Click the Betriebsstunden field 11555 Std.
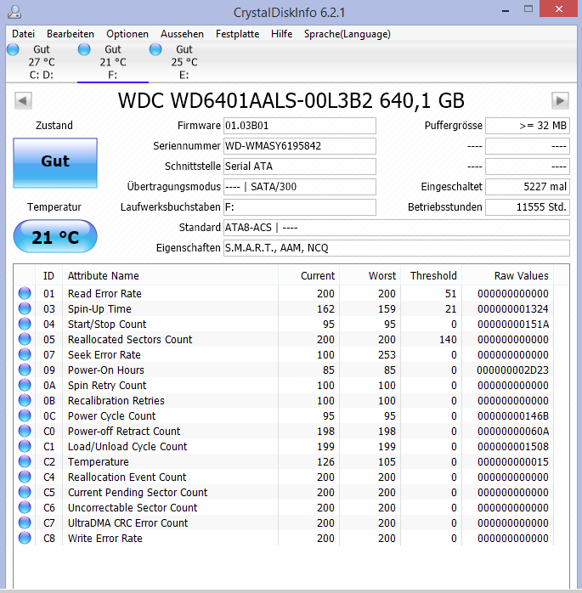The image size is (582, 593). pyautogui.click(x=528, y=207)
